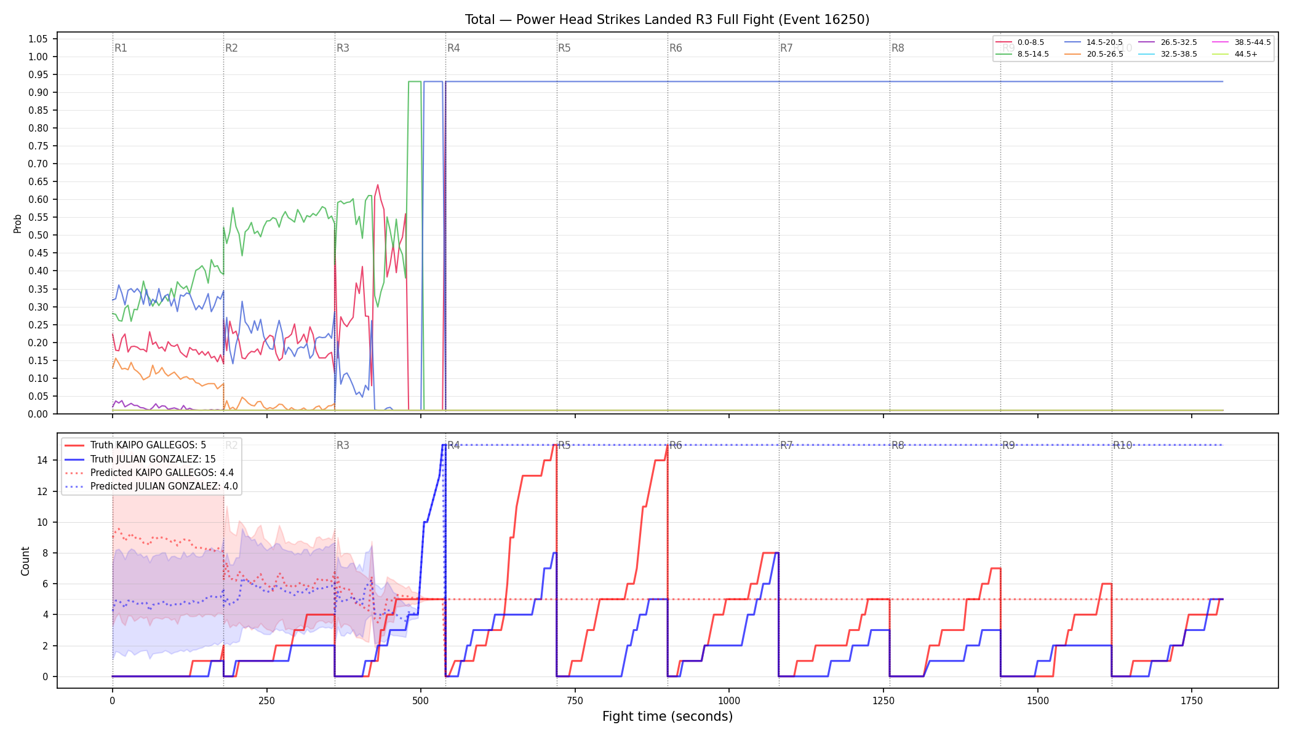1292x738 pixels.
Task: Click the green line swatch beside 8.5-14.5
Action: click(1003, 54)
